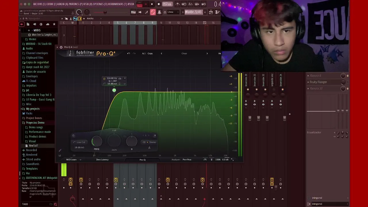This screenshot has height=207, width=368.
Task: Click the stamp tool icon
Action: [x=159, y=12]
